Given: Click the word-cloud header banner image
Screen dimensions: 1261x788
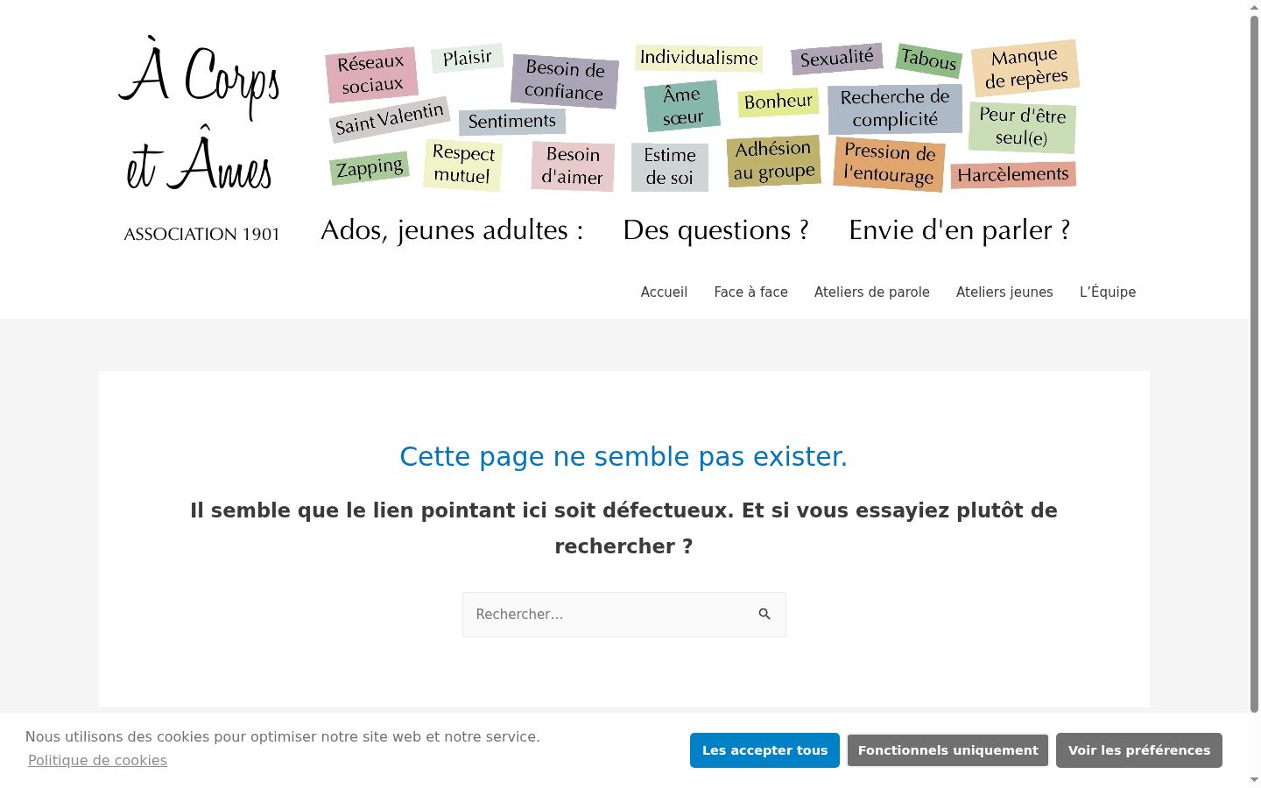Looking at the screenshot, I should pos(701,116).
